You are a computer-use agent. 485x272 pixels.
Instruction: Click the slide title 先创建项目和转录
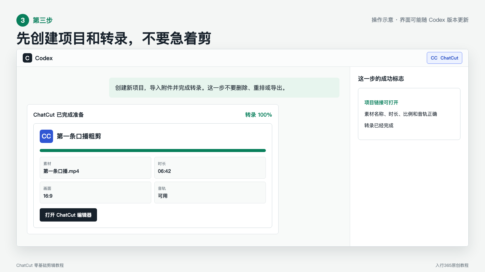[114, 38]
